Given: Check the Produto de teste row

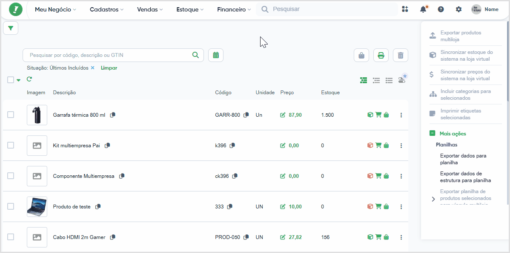Looking at the screenshot, I should pyautogui.click(x=11, y=206).
